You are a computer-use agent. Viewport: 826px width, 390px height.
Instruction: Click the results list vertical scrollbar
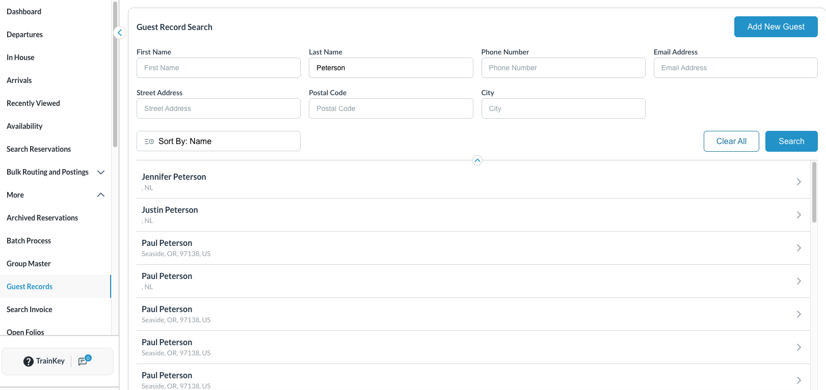coord(814,192)
